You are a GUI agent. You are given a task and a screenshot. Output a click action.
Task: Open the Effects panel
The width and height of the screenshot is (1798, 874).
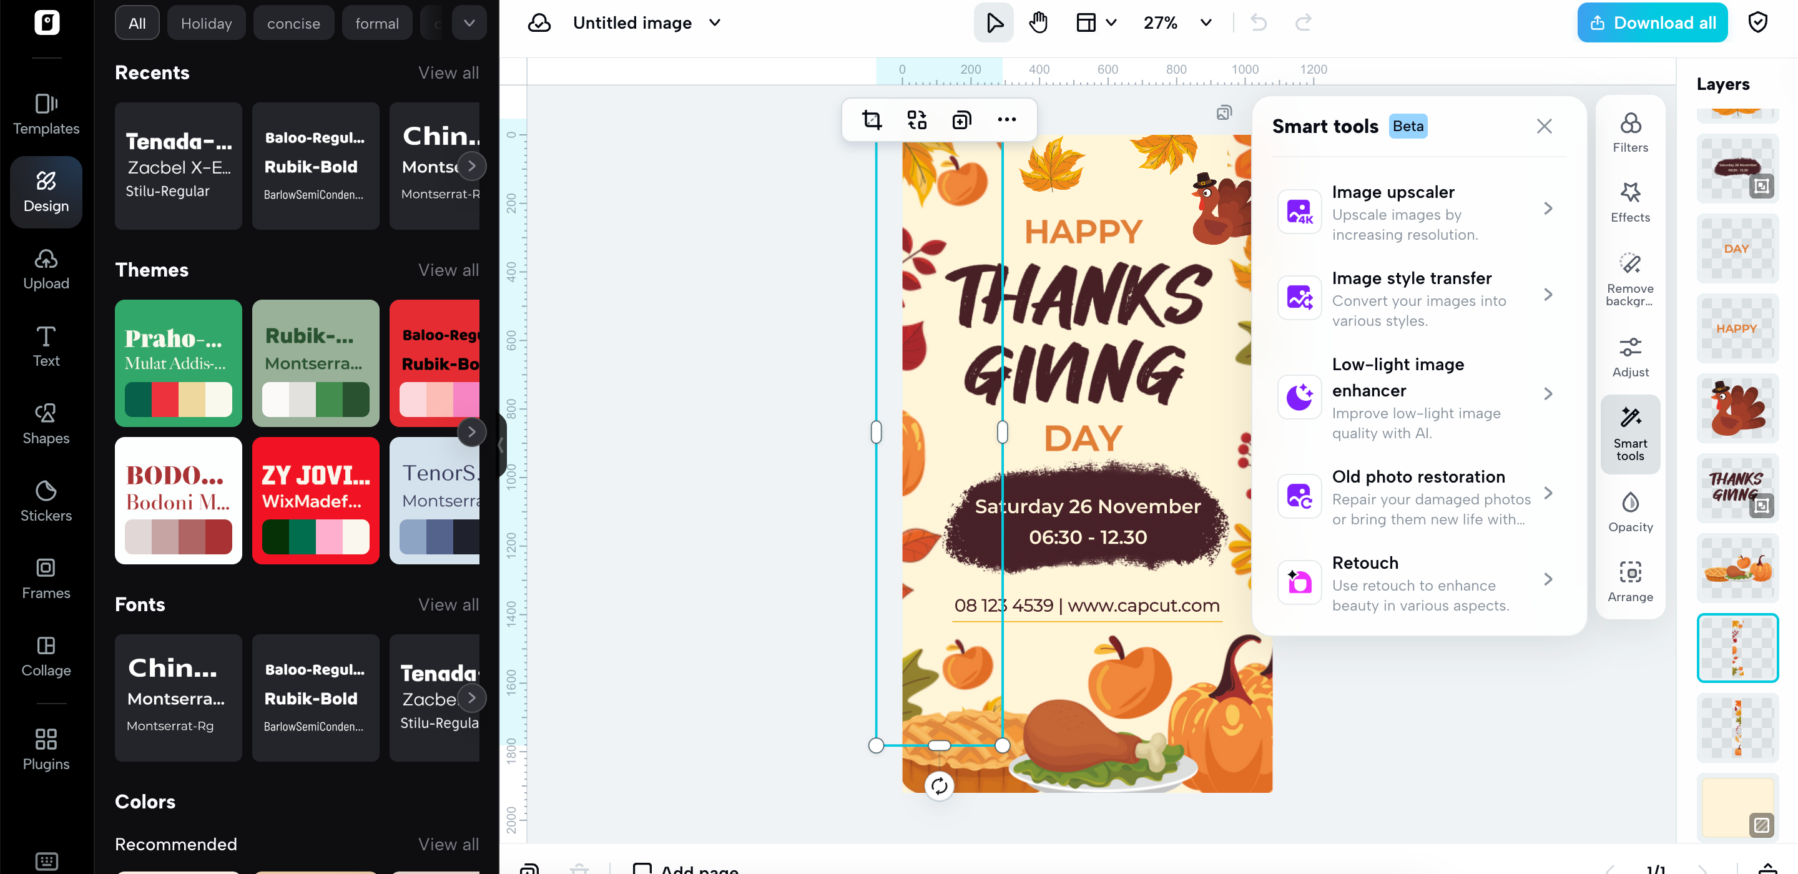tap(1630, 202)
